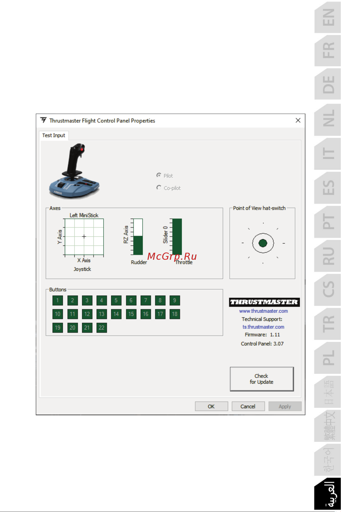The width and height of the screenshot is (341, 512).
Task: Click button indicator 2
Action: coord(72,300)
